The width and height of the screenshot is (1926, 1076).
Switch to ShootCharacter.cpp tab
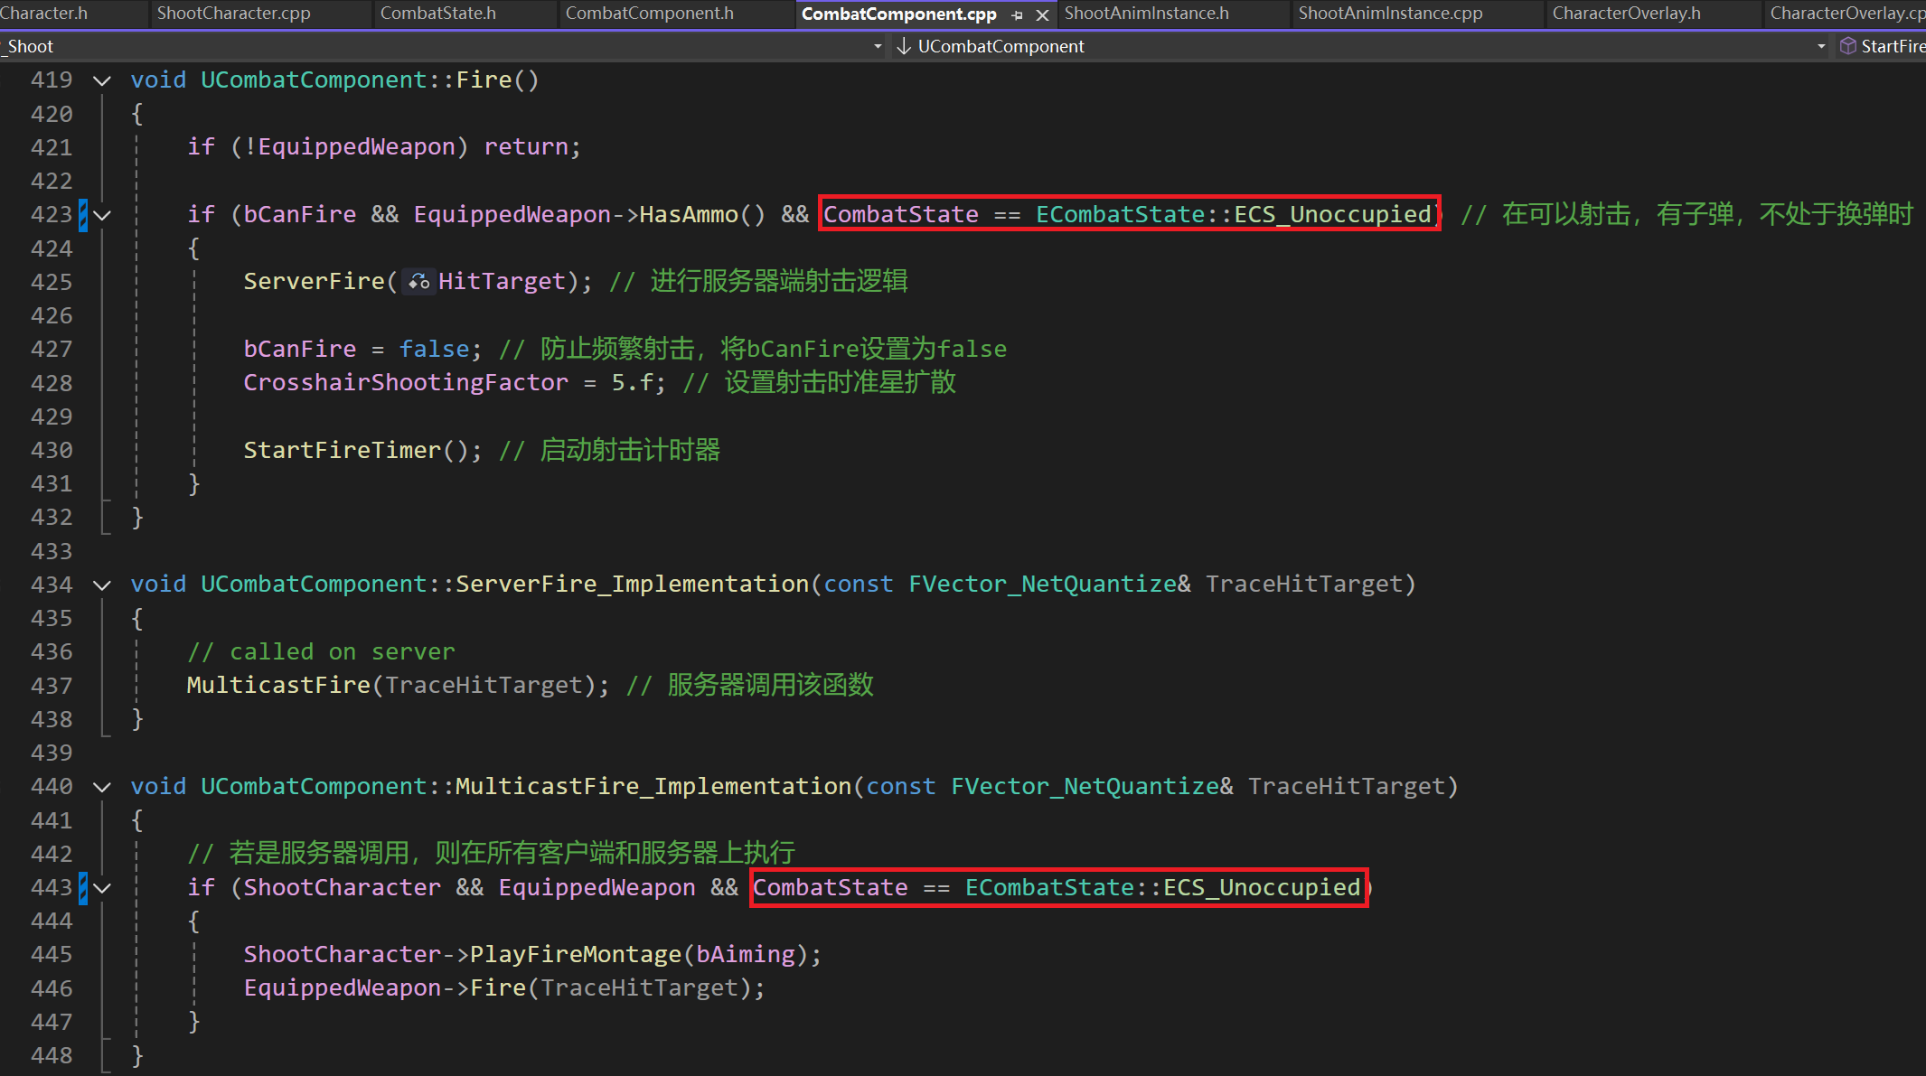tap(233, 14)
